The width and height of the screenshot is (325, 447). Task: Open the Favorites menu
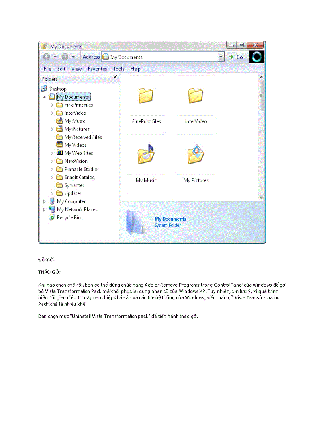[x=98, y=69]
